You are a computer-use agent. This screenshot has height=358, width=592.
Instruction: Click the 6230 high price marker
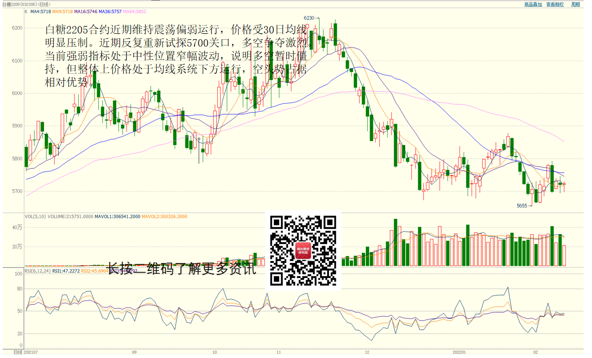pos(309,18)
